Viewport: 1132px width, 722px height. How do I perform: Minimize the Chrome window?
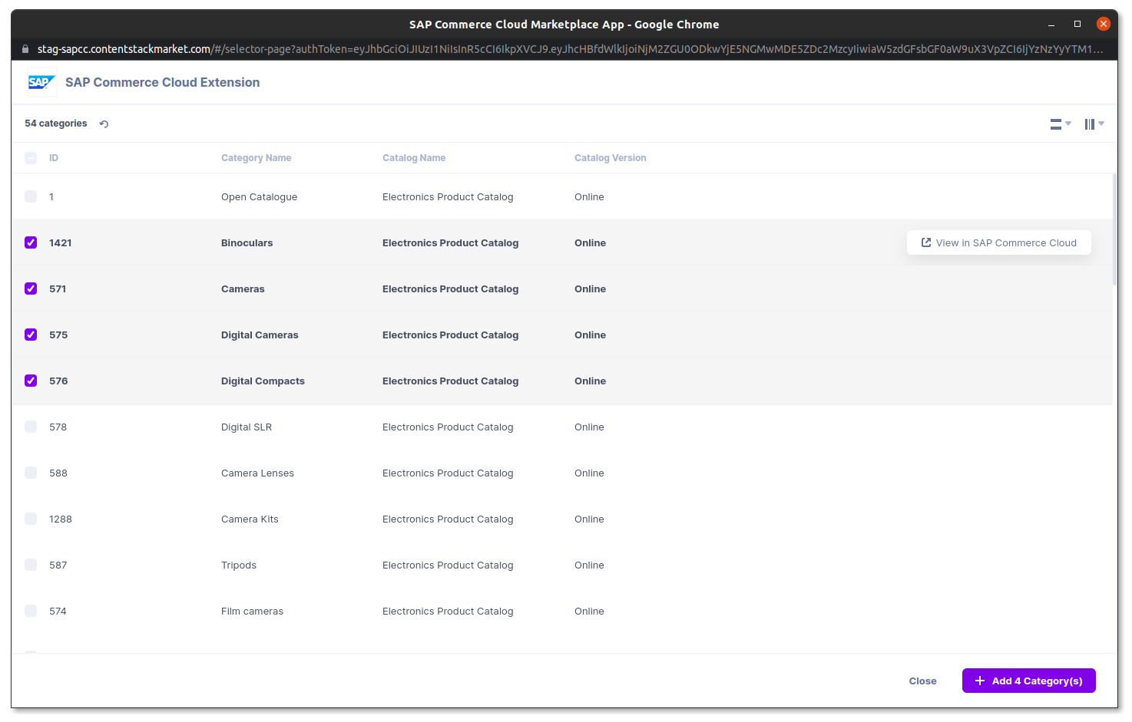tap(1051, 24)
